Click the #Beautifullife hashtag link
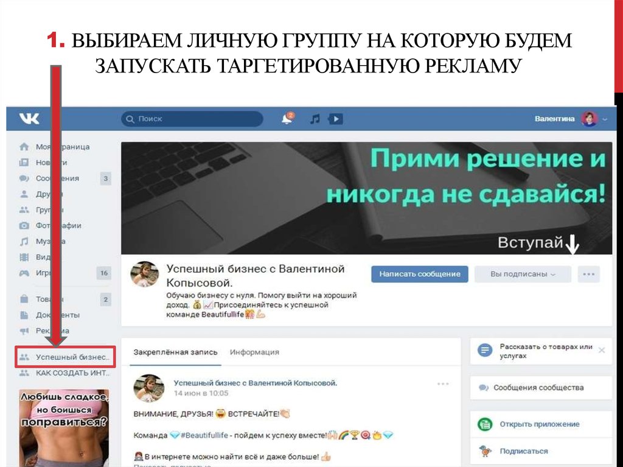623x467 pixels. tap(204, 435)
